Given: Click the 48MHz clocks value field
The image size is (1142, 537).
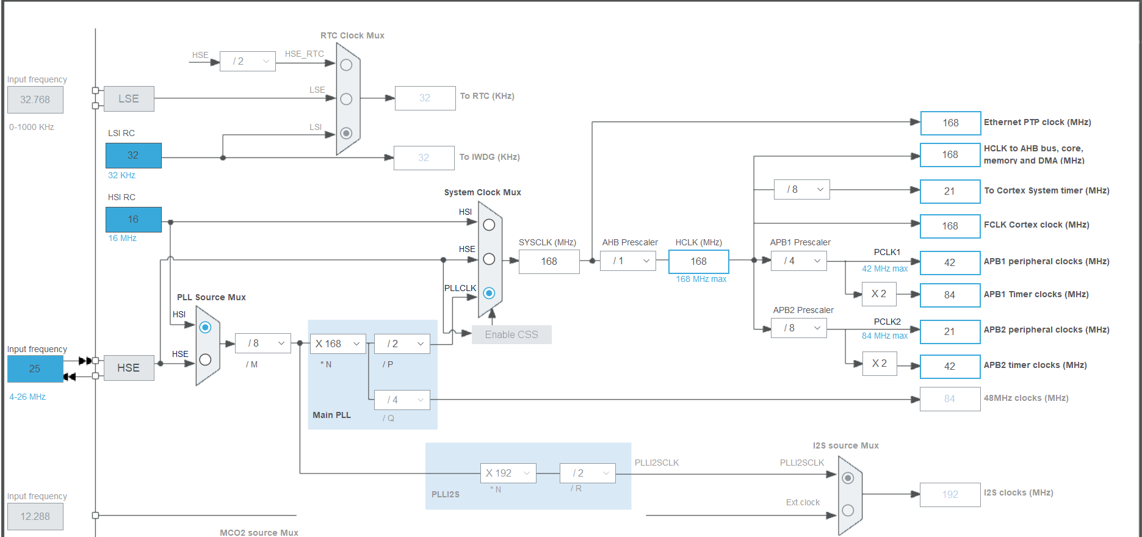Looking at the screenshot, I should coord(950,399).
